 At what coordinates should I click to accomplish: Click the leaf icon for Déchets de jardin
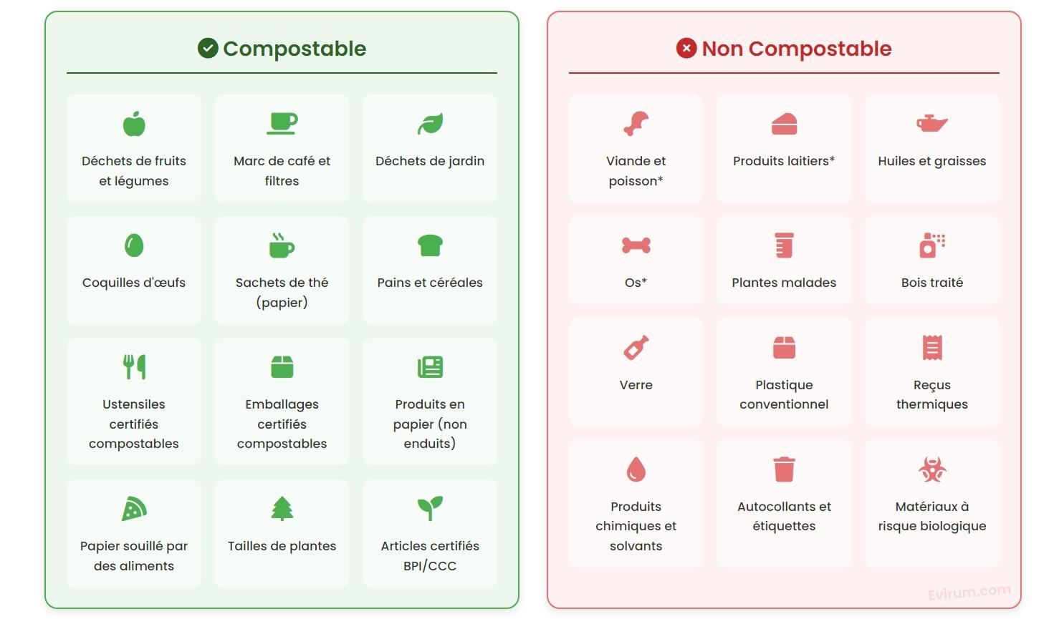(430, 124)
